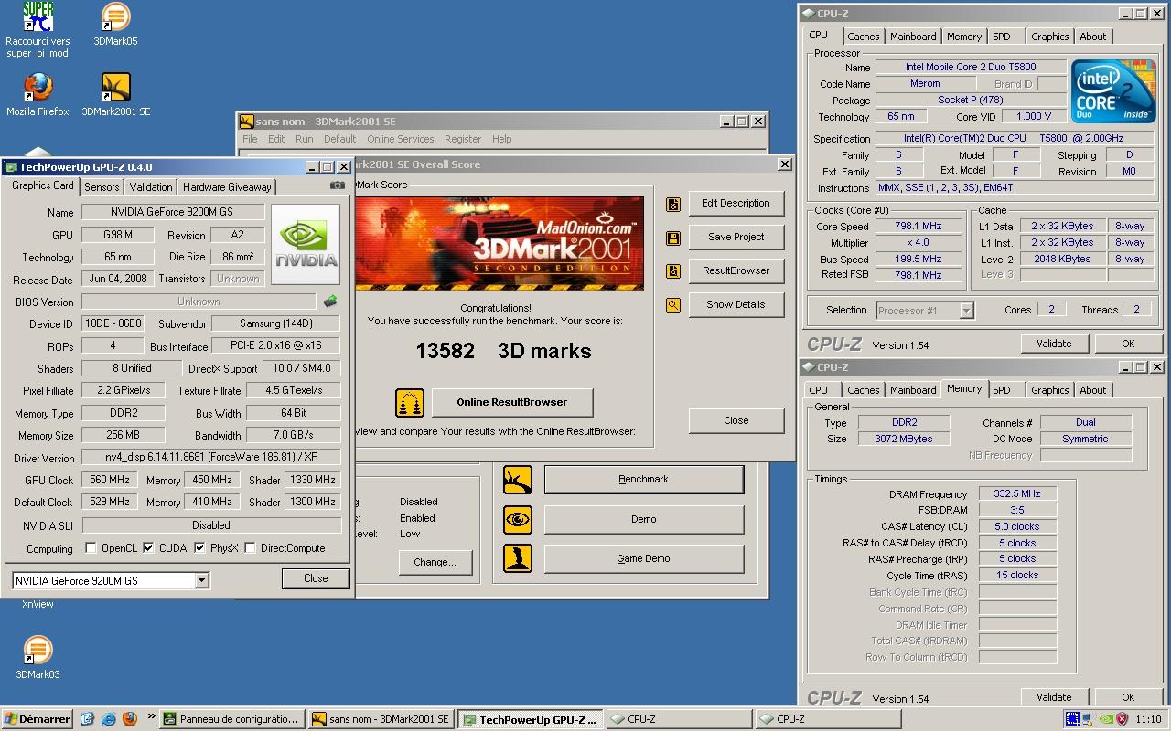This screenshot has width=1171, height=731.
Task: Click the Save Project floppy icon
Action: click(x=673, y=238)
